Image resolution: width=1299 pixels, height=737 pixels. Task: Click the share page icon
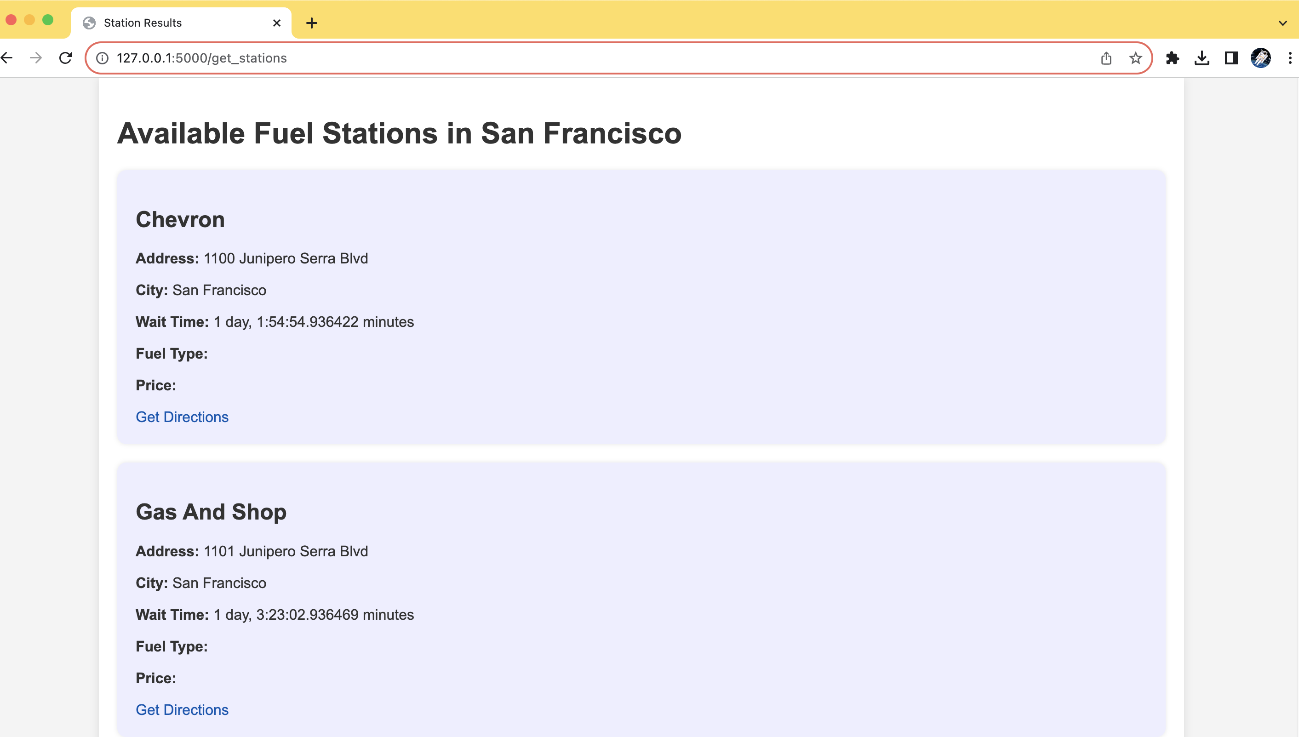[x=1105, y=58]
